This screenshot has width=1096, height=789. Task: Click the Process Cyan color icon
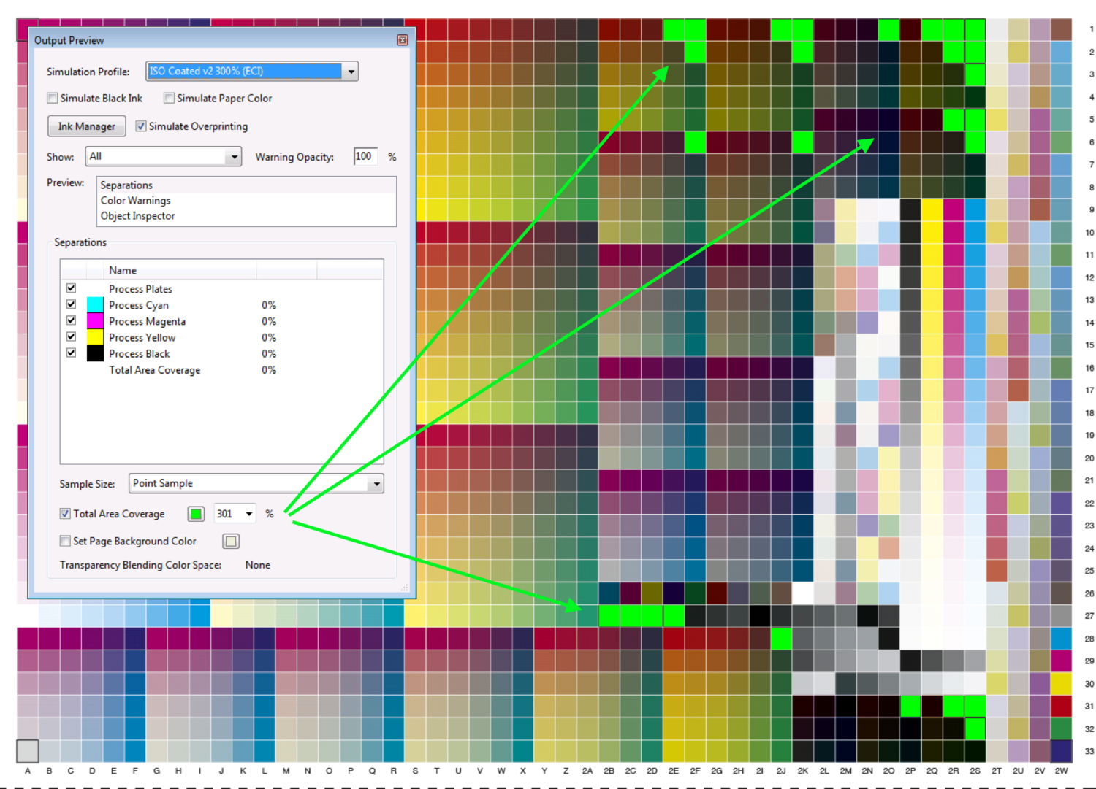(x=95, y=305)
